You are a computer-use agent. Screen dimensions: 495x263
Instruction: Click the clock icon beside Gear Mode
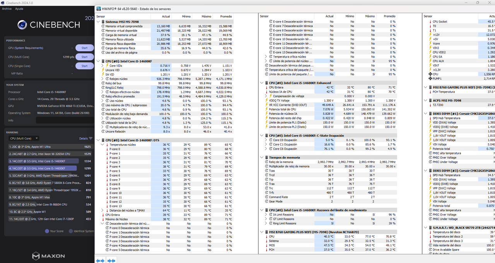pyautogui.click(x=266, y=201)
